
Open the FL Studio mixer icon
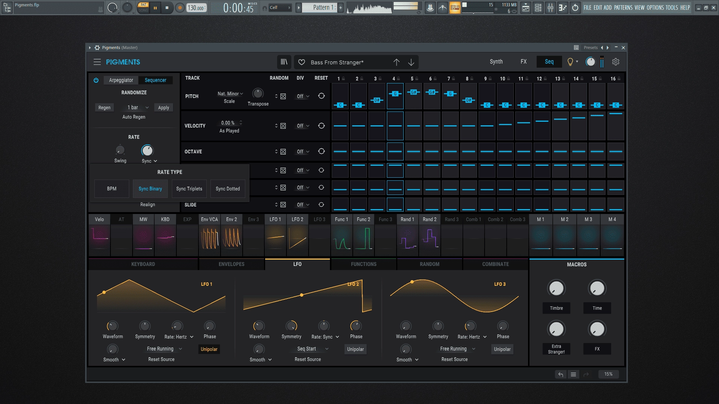[x=550, y=7]
